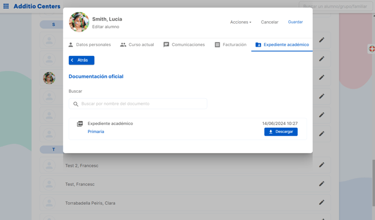Edit Torrabadella Peiris, Clara with pencil icon

pyautogui.click(x=322, y=203)
